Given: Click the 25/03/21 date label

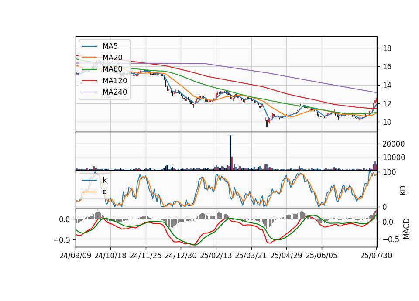Looking at the screenshot, I should click(251, 256).
